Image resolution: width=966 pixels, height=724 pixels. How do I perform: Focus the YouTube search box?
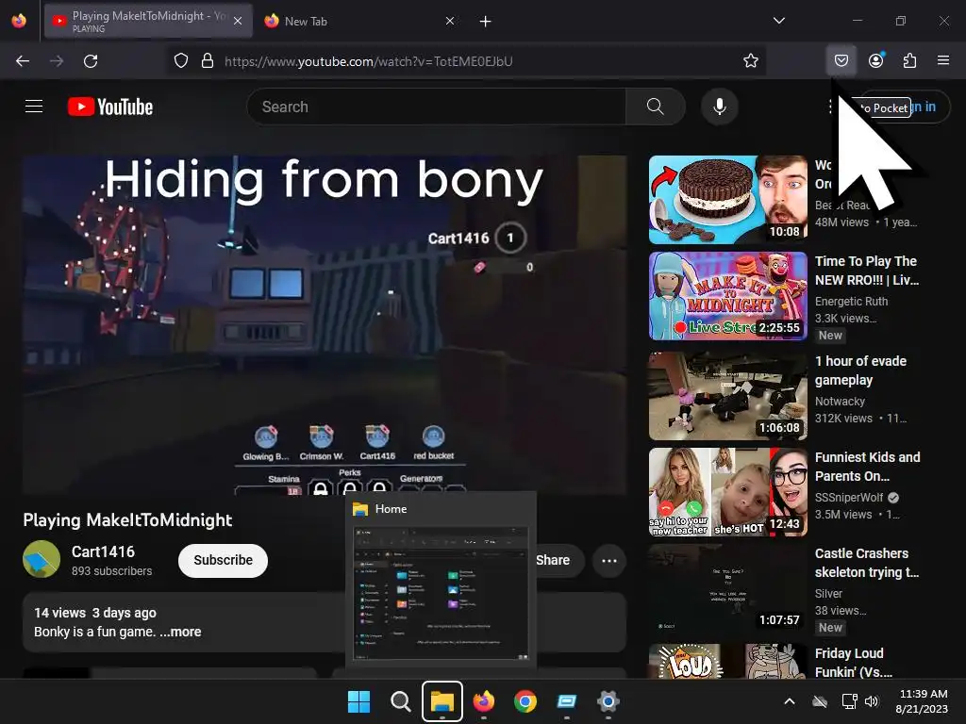tap(436, 107)
